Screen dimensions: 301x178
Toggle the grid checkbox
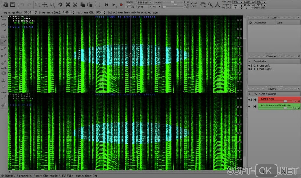pyautogui.click(x=192, y=3)
